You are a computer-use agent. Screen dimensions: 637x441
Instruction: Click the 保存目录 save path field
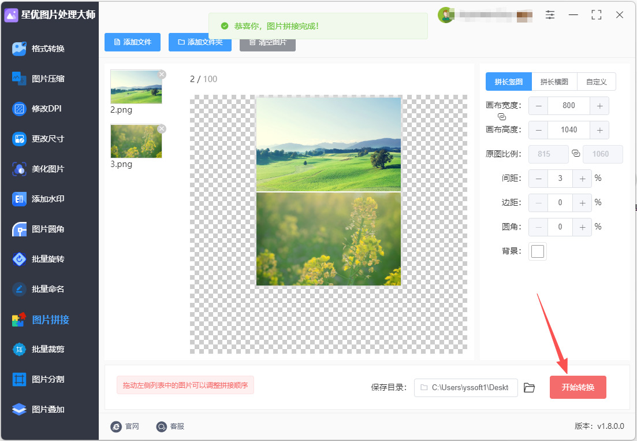coord(465,387)
